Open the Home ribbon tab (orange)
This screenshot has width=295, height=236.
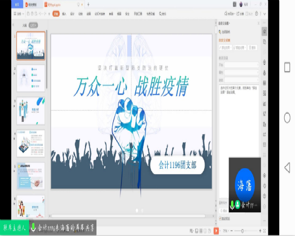click(x=56, y=14)
